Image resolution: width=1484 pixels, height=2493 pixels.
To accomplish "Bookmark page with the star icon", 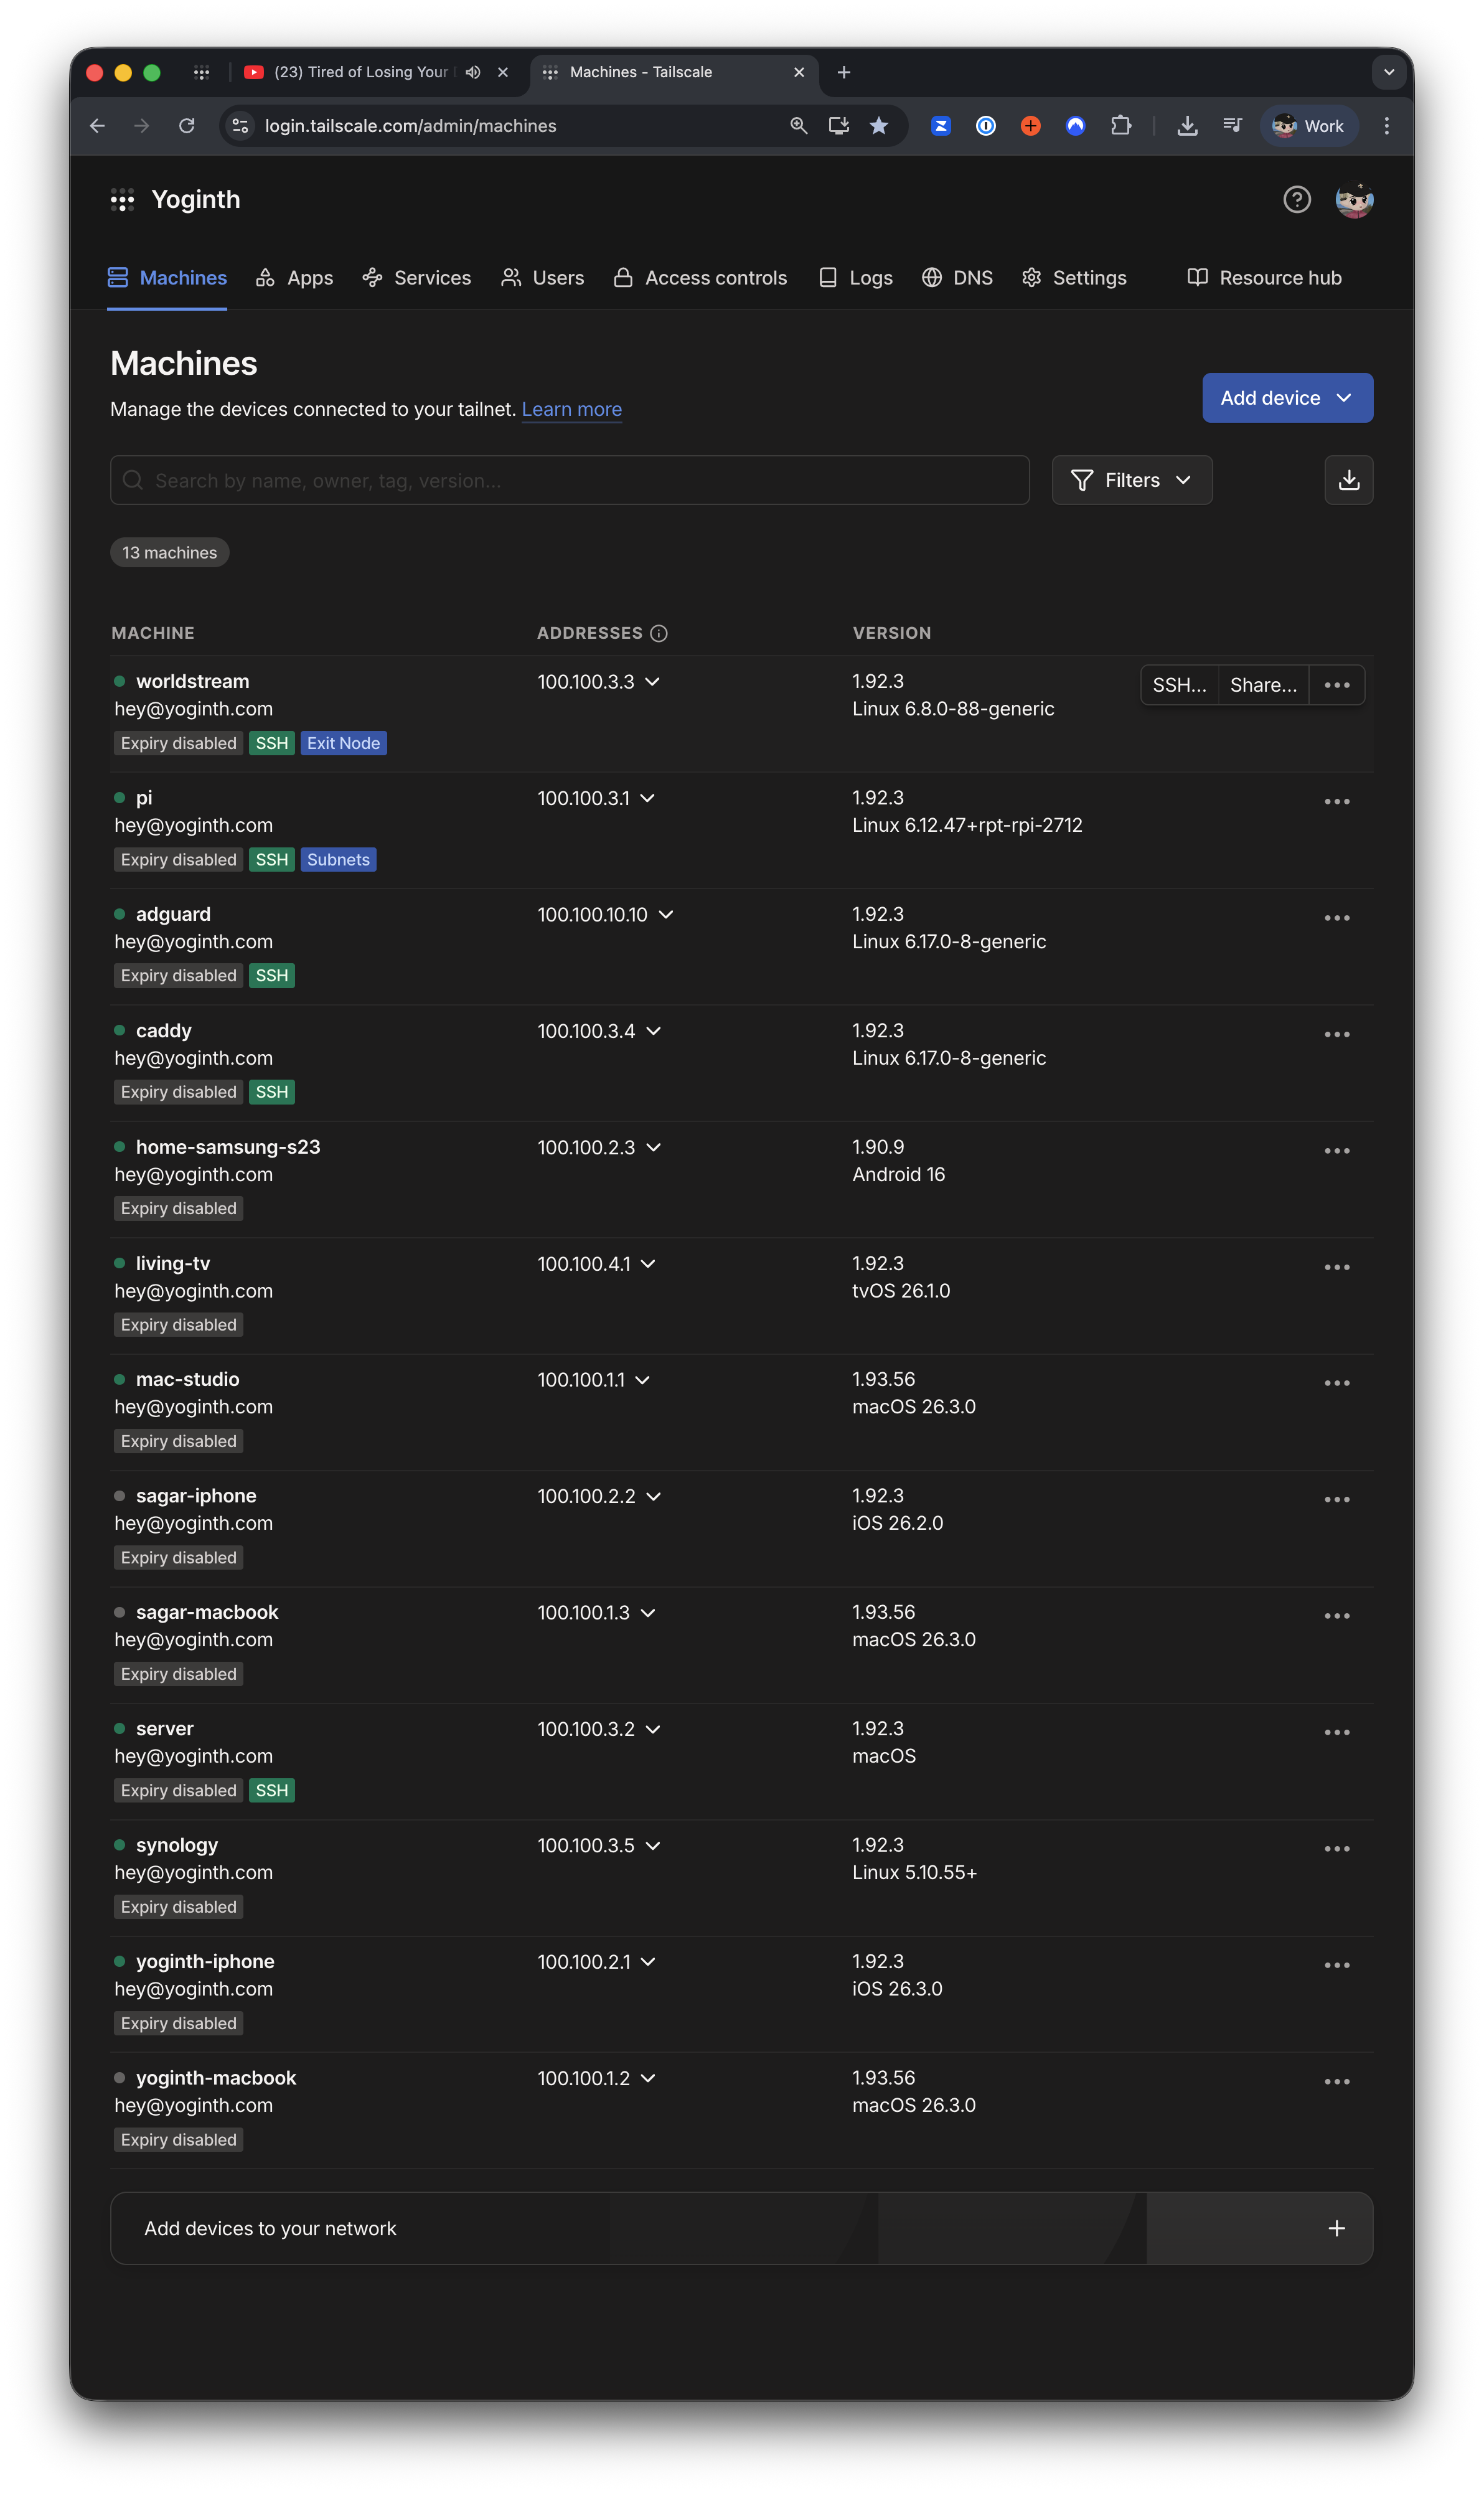I will pos(878,126).
